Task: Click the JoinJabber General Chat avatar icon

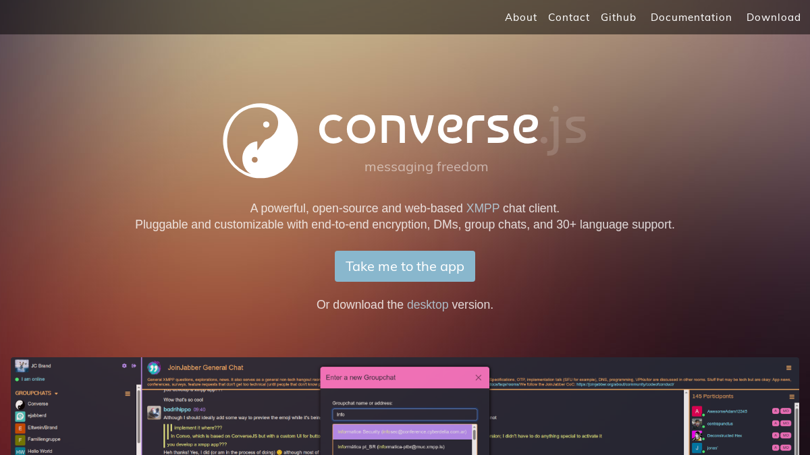Action: click(154, 367)
